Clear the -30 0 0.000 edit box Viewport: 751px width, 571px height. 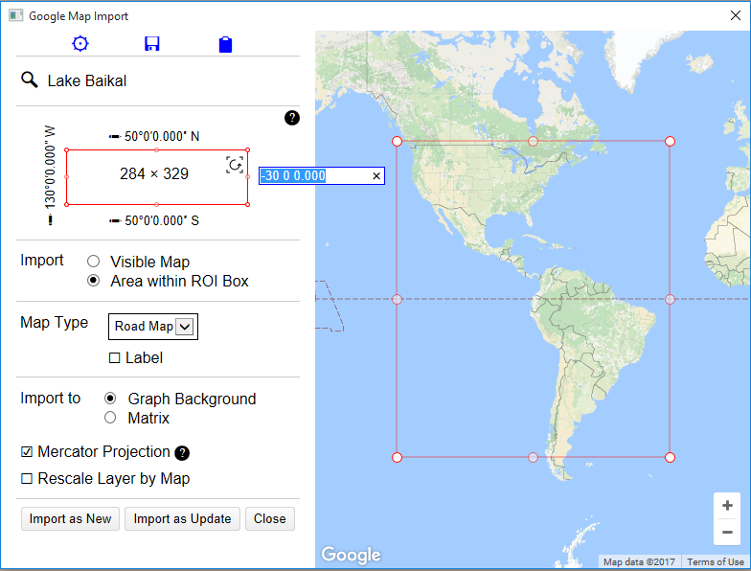pos(376,176)
